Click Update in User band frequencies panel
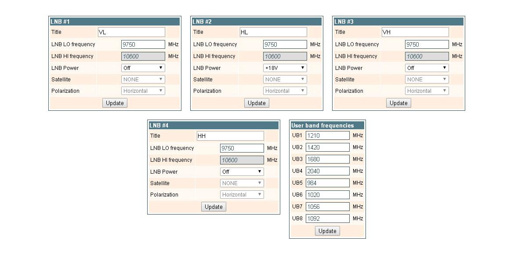The width and height of the screenshot is (514, 255). coord(327,230)
